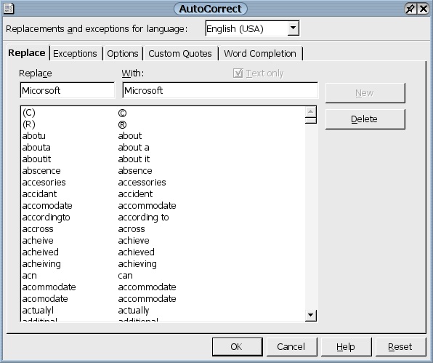Select the acheiving replacement row
Viewport: 433px width, 363px height.
coord(163,264)
